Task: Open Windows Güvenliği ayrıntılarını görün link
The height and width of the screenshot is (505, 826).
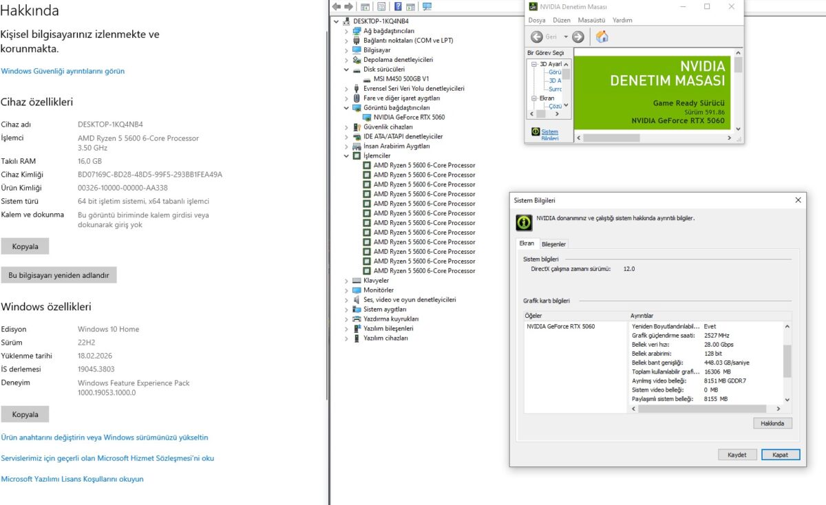Action: [63, 71]
